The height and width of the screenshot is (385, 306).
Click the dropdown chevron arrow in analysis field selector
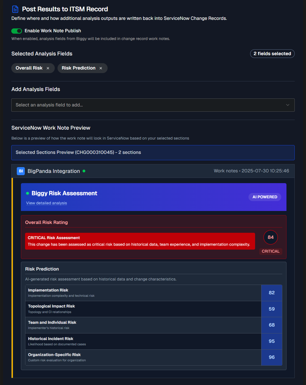click(x=288, y=105)
